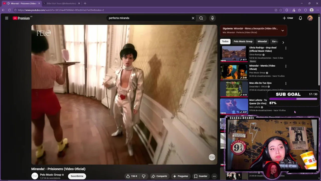The height and width of the screenshot is (181, 321).
Task: Open the title Mas Alla De Tus Ojos
Action: pos(260,83)
